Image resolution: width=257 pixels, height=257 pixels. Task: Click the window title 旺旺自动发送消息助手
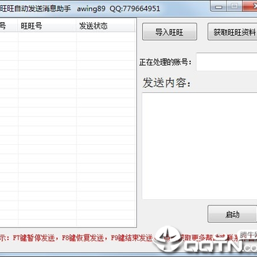pyautogui.click(x=36, y=9)
